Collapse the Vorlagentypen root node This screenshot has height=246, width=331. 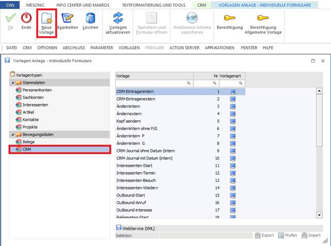[12, 75]
